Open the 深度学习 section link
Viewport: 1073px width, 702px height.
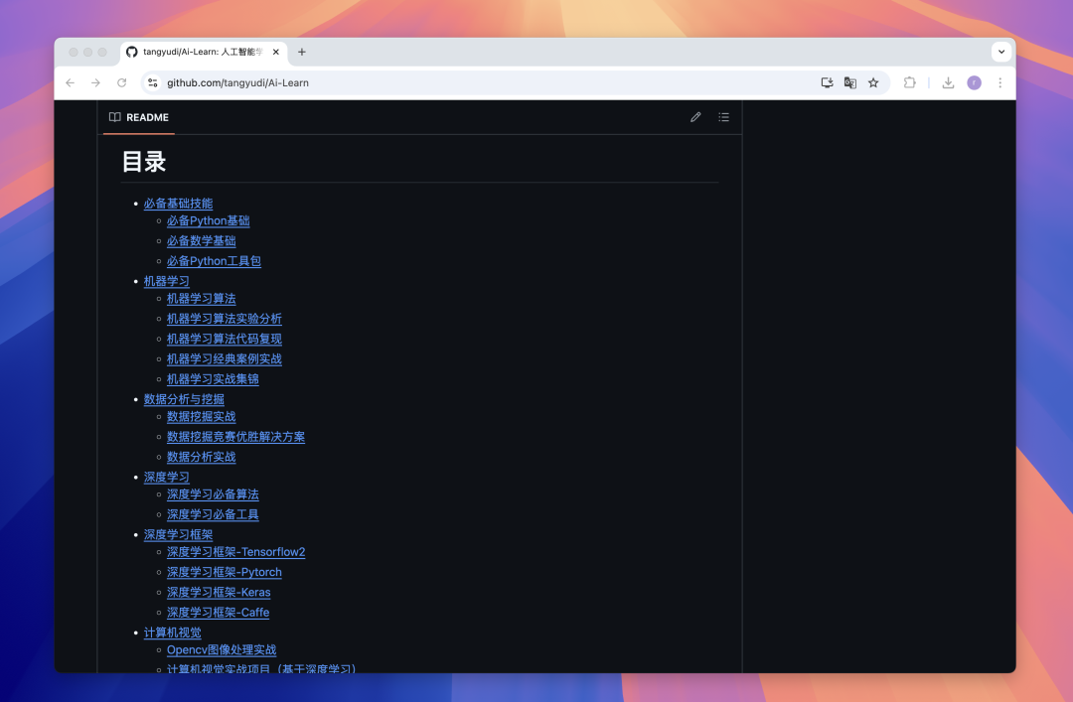tap(166, 477)
